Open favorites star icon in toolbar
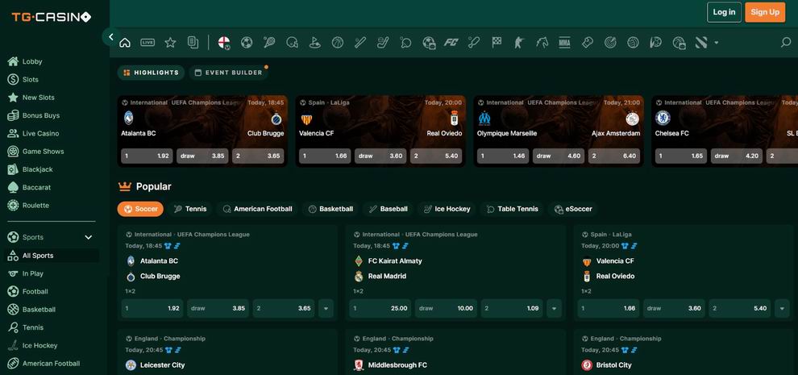The width and height of the screenshot is (798, 375). tap(170, 43)
